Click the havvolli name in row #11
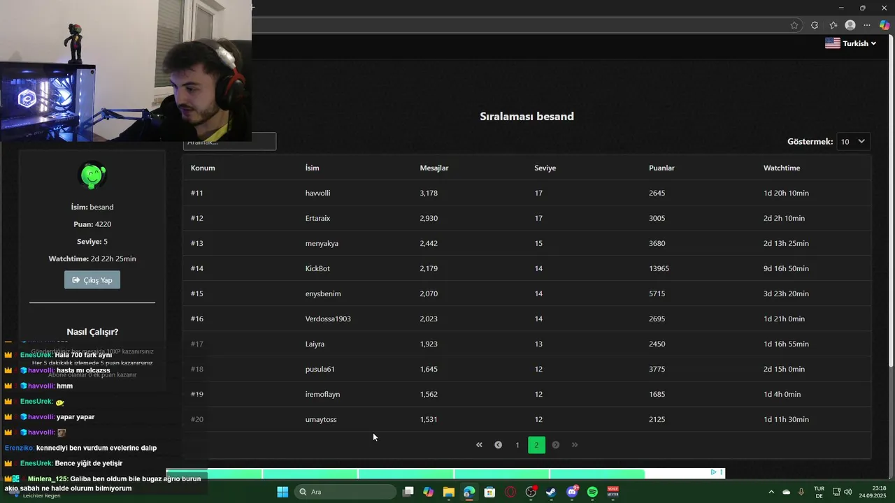The image size is (895, 503). (317, 193)
